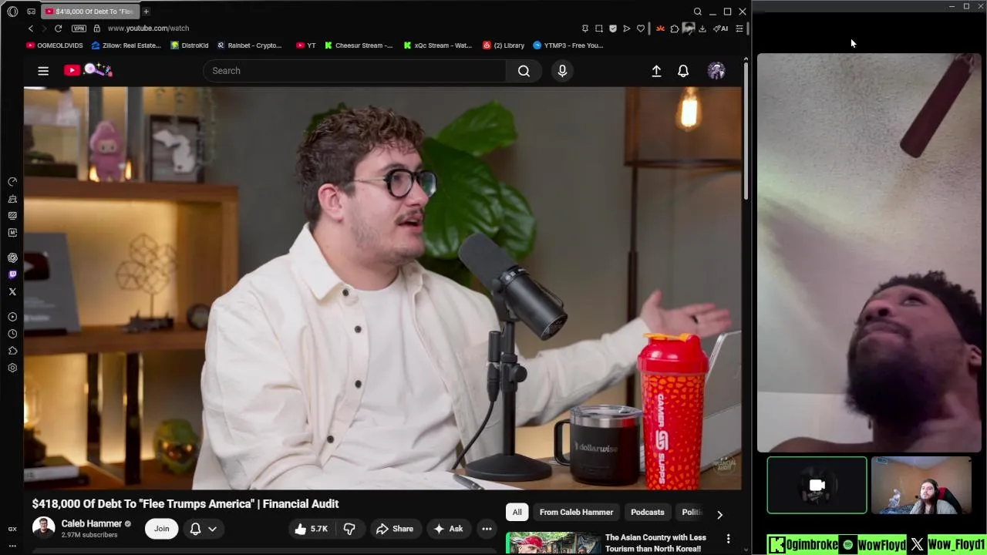Open the Zillow Real Estate bookmark
Image resolution: width=987 pixels, height=555 pixels.
point(126,45)
